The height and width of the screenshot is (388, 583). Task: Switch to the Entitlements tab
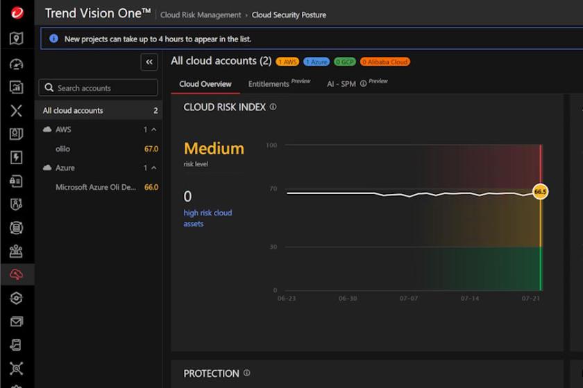269,85
